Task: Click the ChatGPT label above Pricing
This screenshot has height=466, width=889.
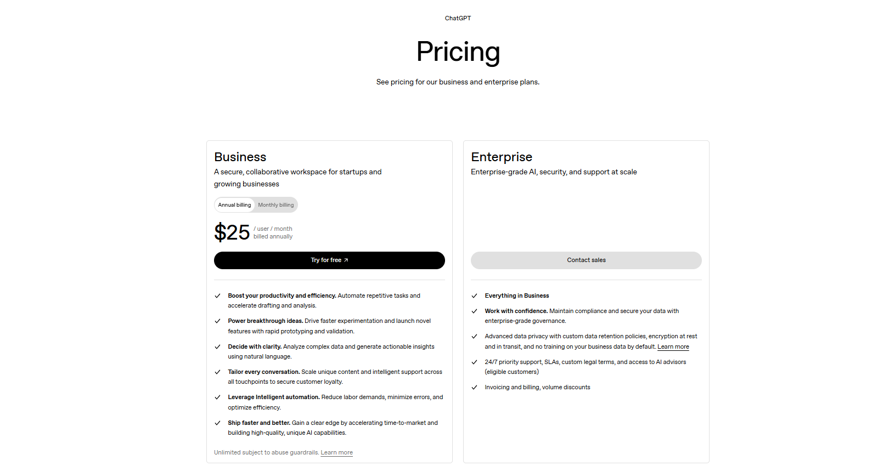Action: (x=458, y=18)
